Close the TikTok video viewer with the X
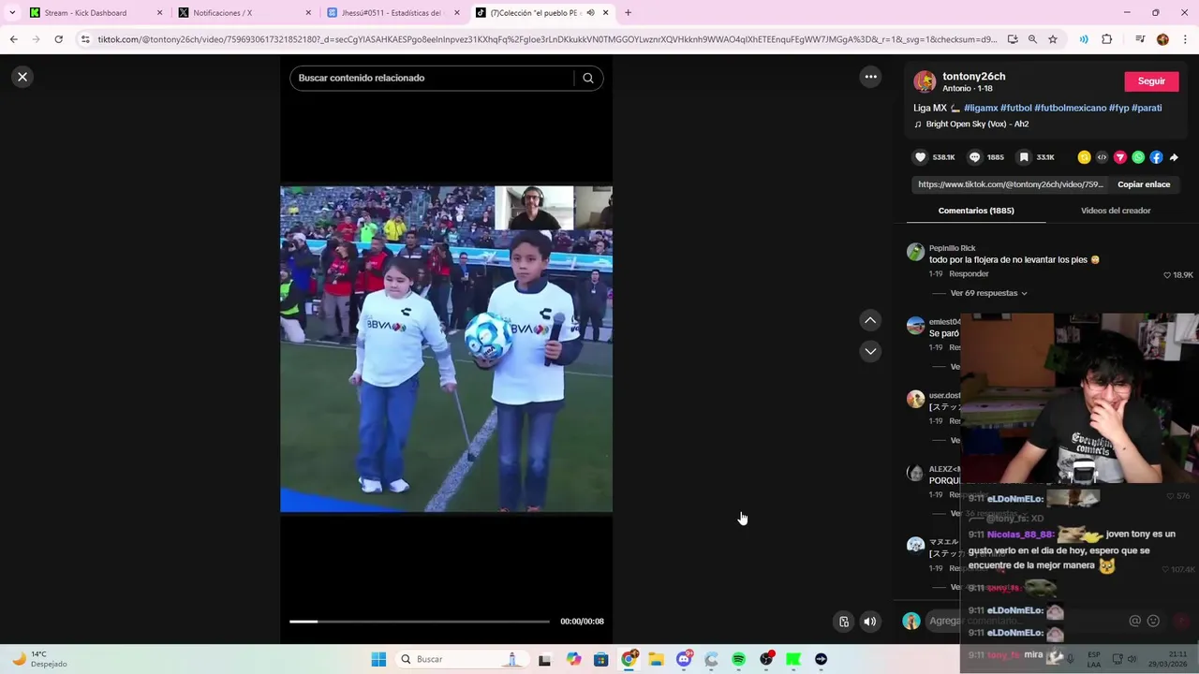Viewport: 1199px width, 674px height. tap(22, 77)
